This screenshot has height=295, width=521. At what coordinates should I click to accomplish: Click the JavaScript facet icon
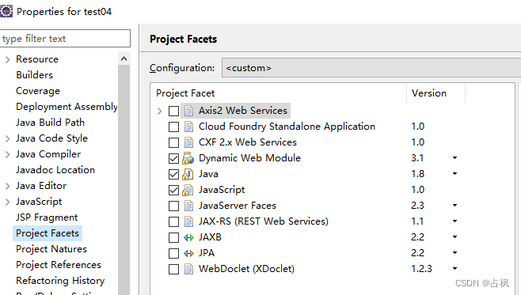[188, 190]
